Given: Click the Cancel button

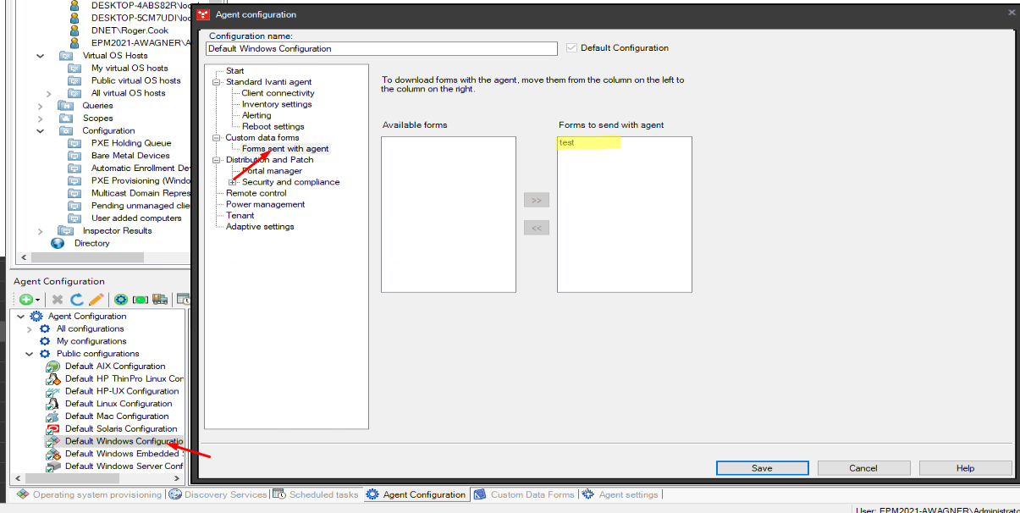Looking at the screenshot, I should [863, 468].
